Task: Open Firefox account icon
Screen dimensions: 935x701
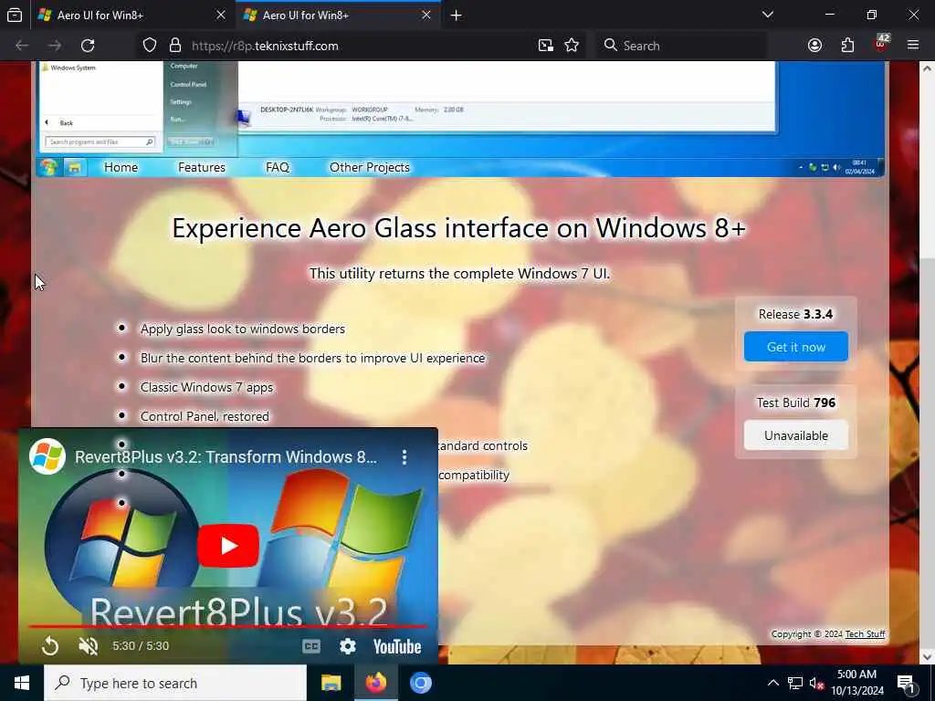Action: [x=814, y=46]
